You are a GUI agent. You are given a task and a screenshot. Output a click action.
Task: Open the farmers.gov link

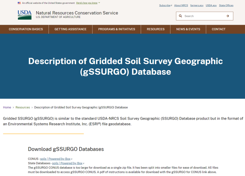coord(197,5)
